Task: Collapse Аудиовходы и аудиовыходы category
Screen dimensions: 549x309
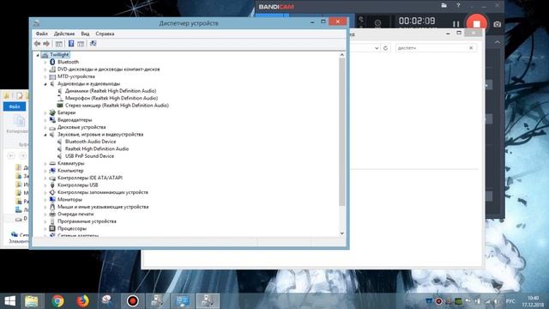Action: tap(45, 84)
